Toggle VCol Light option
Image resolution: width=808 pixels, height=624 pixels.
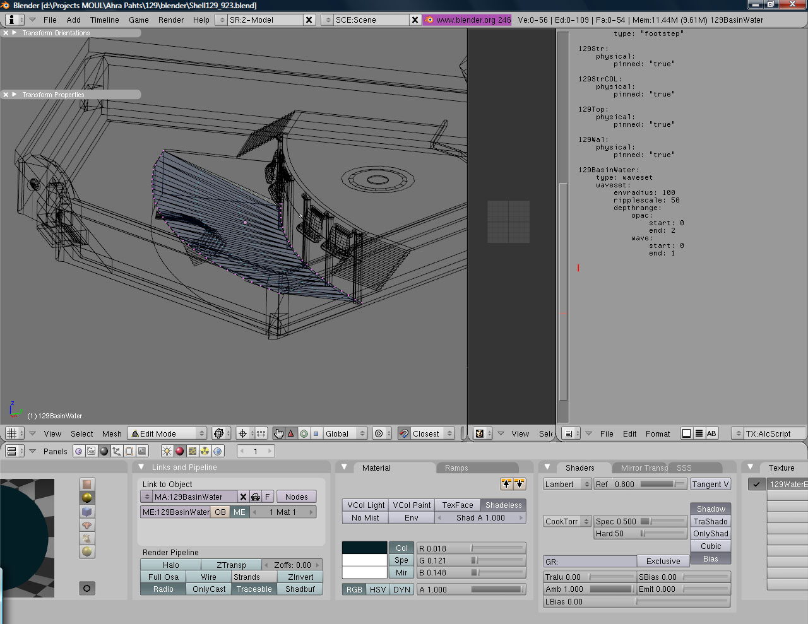(x=365, y=505)
